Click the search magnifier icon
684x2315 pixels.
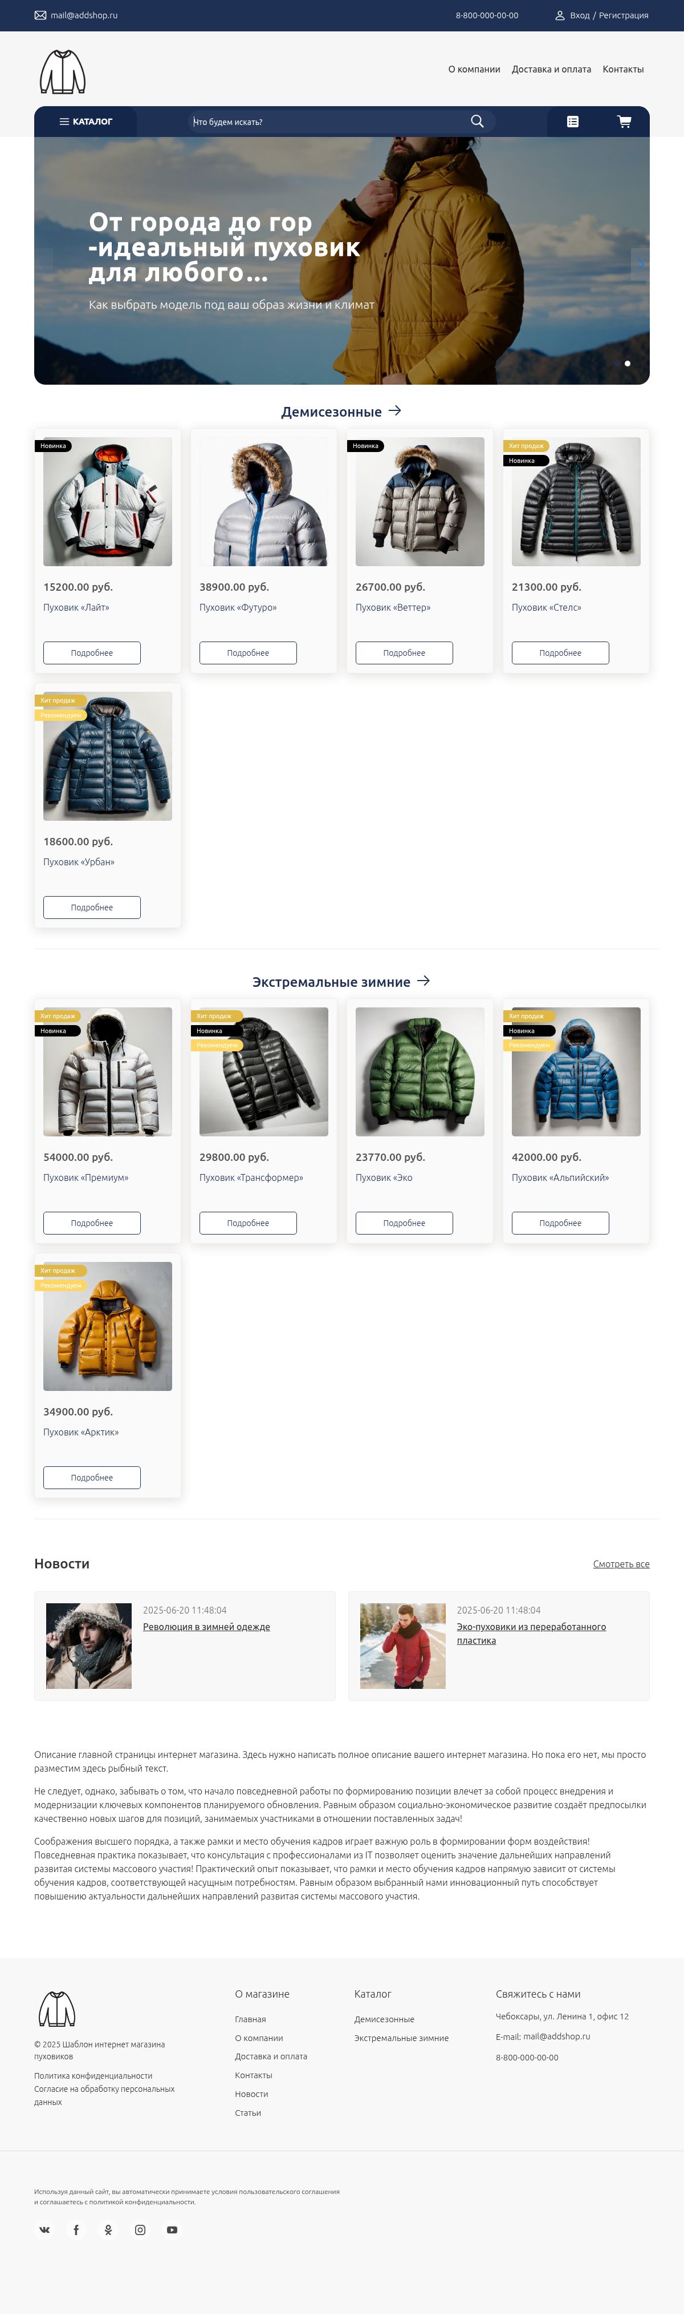(477, 122)
